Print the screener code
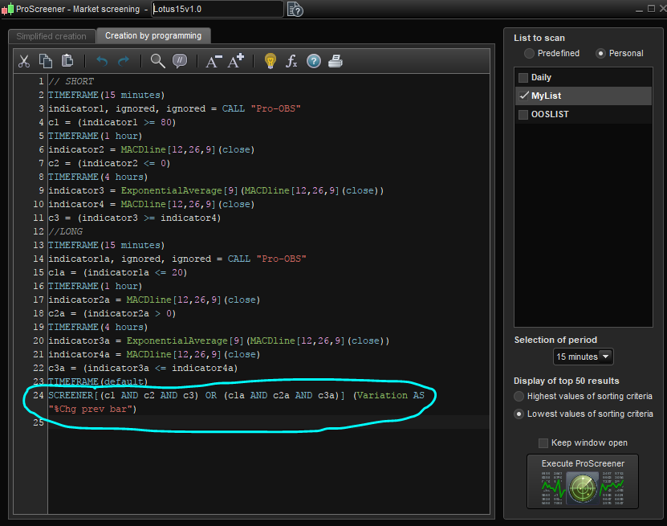Image resolution: width=667 pixels, height=526 pixels. click(336, 61)
